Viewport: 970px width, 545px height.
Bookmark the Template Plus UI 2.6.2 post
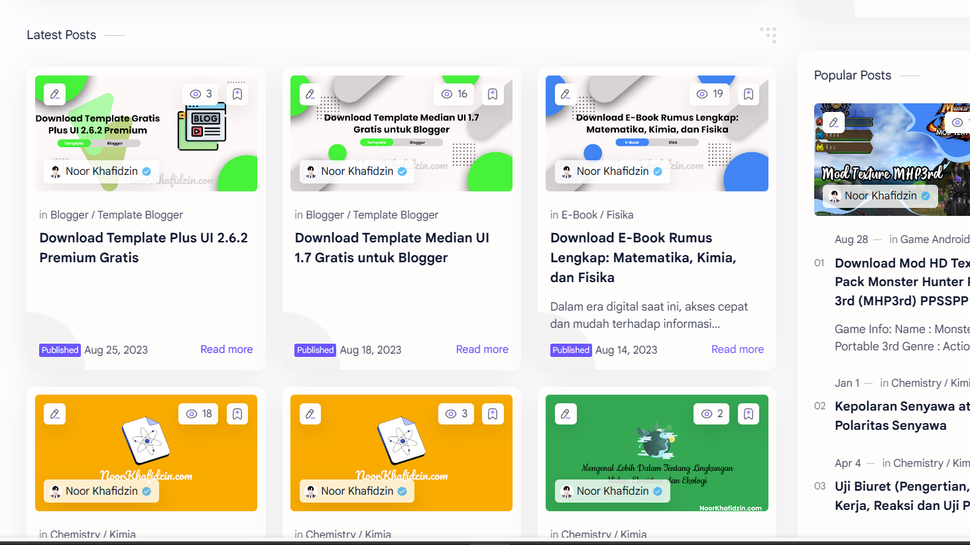[x=237, y=94]
